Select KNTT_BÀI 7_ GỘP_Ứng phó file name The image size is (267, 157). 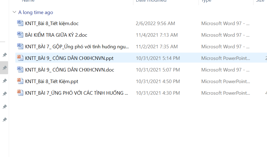77,47
